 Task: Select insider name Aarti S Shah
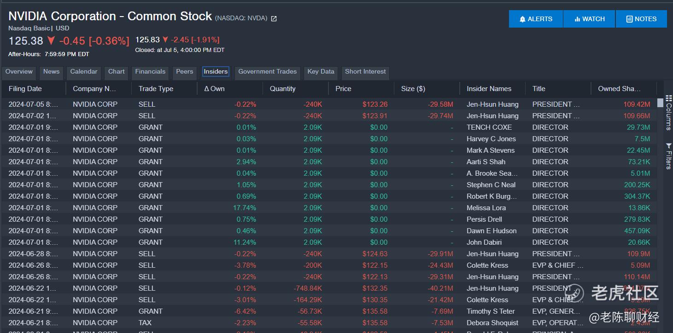[x=486, y=162]
